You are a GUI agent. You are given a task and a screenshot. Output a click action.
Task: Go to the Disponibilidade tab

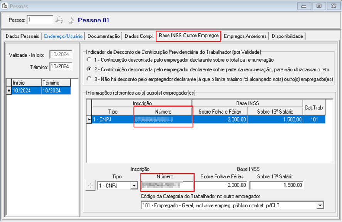tap(287, 36)
